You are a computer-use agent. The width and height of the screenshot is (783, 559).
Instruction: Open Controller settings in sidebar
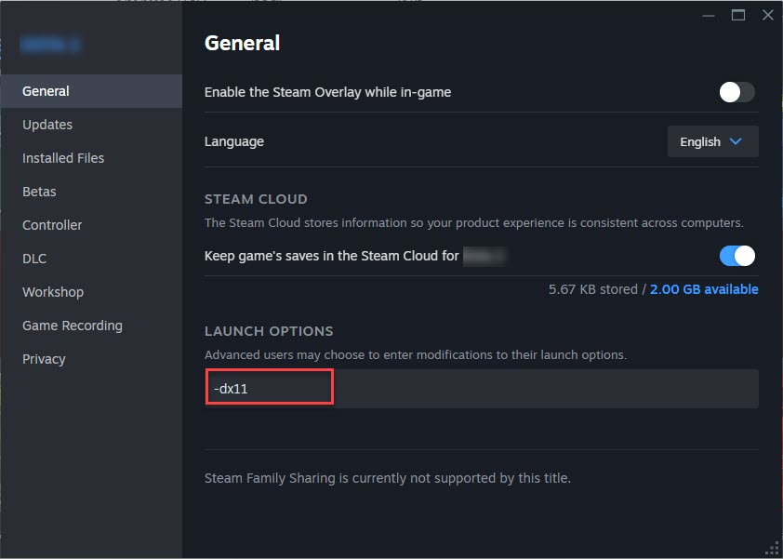point(52,225)
